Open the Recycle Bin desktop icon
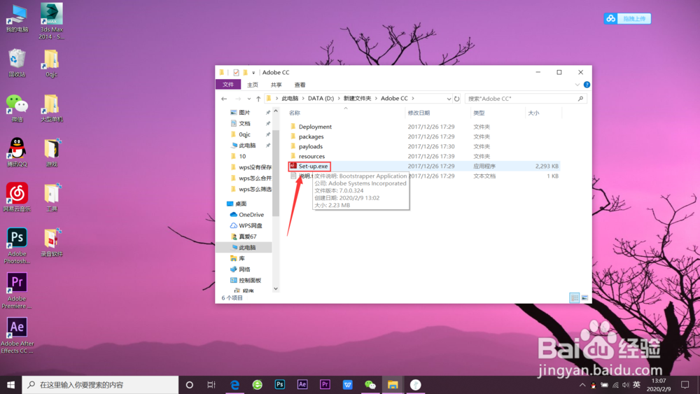The width and height of the screenshot is (700, 394). tap(17, 62)
